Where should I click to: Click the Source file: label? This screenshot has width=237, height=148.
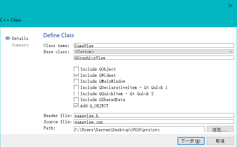[58, 122]
